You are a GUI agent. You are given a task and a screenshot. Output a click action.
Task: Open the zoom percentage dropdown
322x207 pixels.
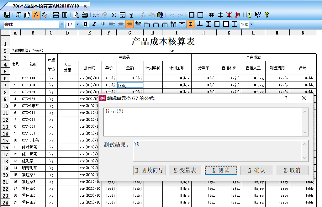pos(251,24)
